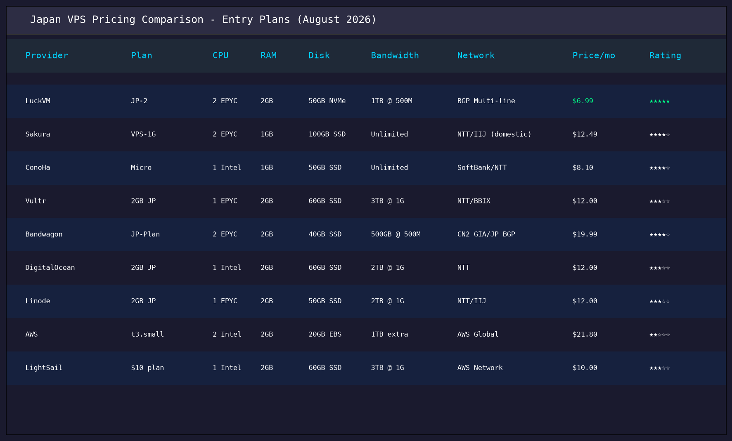Select the $12.00 price in DigitalOcean row
Screen dimensions: 732x441
(x=585, y=268)
